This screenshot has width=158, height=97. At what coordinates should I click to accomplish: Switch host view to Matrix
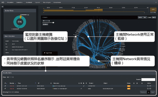pos(154,17)
